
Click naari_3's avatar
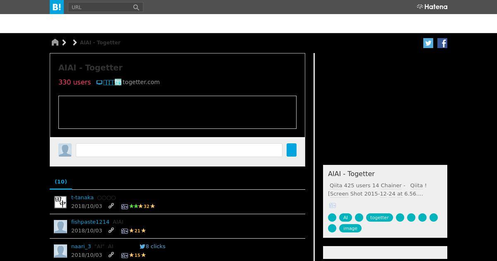pyautogui.click(x=60, y=251)
